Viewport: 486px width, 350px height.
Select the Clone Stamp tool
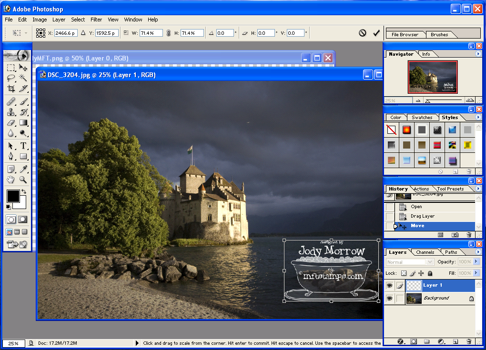click(x=11, y=112)
